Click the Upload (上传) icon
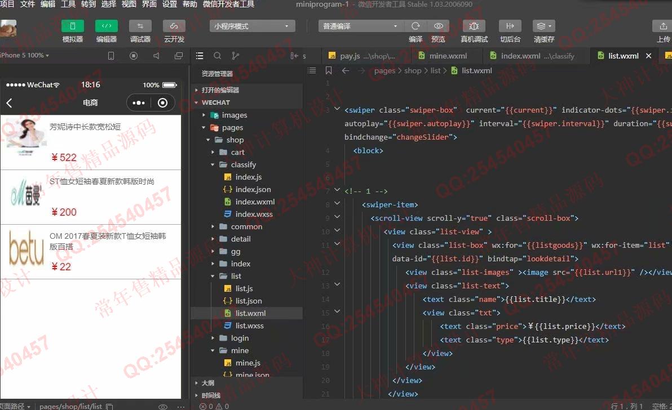 pyautogui.click(x=663, y=26)
